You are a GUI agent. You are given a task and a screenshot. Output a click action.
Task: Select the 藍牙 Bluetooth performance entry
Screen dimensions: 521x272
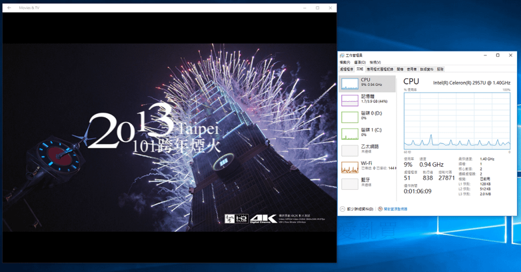click(367, 184)
